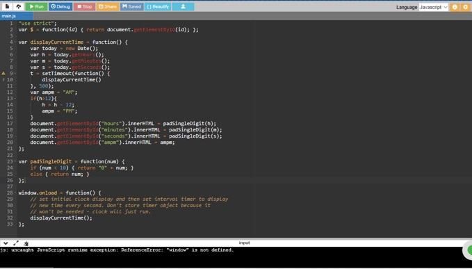Image resolution: width=472 pixels, height=269 pixels.
Task: Click the displayCurrentTime() call on line 32
Action: (61, 218)
